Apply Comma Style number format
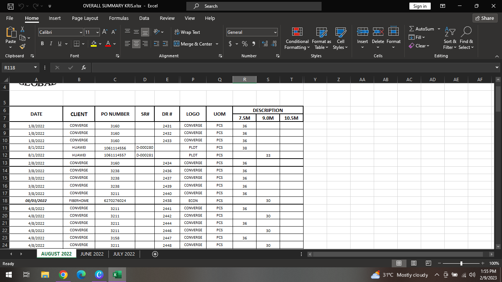 click(x=254, y=44)
